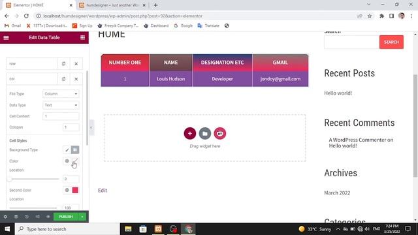Click the DESIGNATION ETC table header

click(222, 63)
